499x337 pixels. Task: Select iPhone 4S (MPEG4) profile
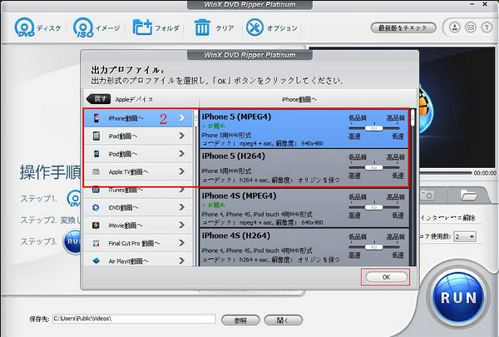pos(304,208)
